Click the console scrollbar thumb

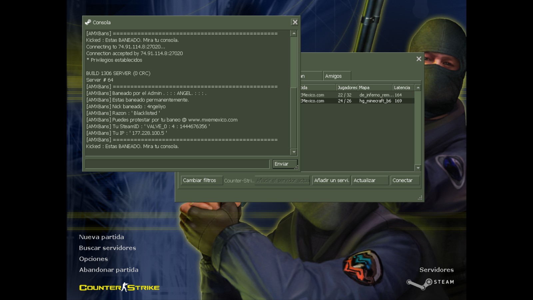(x=294, y=118)
